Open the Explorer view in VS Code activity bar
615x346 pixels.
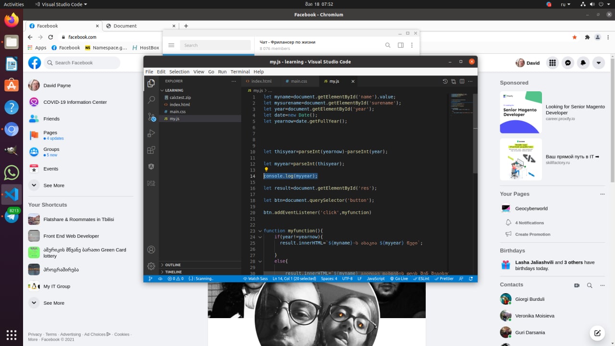tap(151, 83)
